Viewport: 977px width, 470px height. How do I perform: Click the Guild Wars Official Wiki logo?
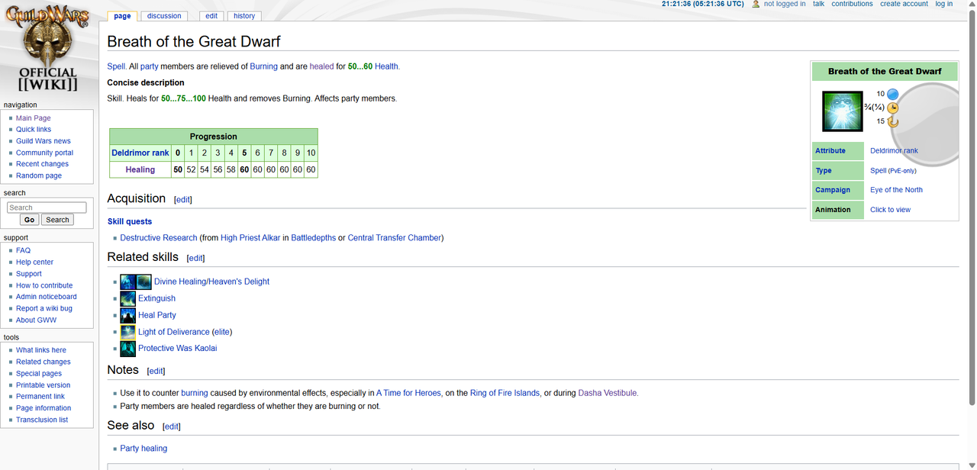(49, 48)
